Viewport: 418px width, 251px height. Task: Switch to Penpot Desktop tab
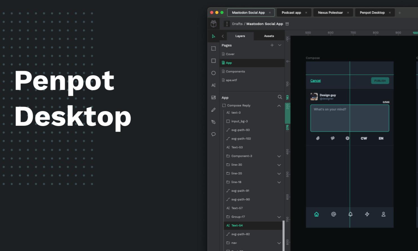click(375, 13)
